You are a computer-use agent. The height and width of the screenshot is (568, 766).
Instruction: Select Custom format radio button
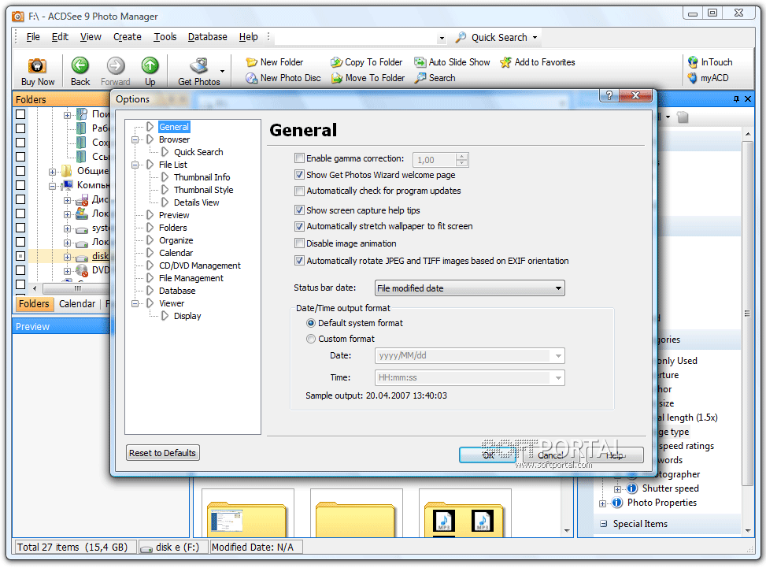(311, 339)
